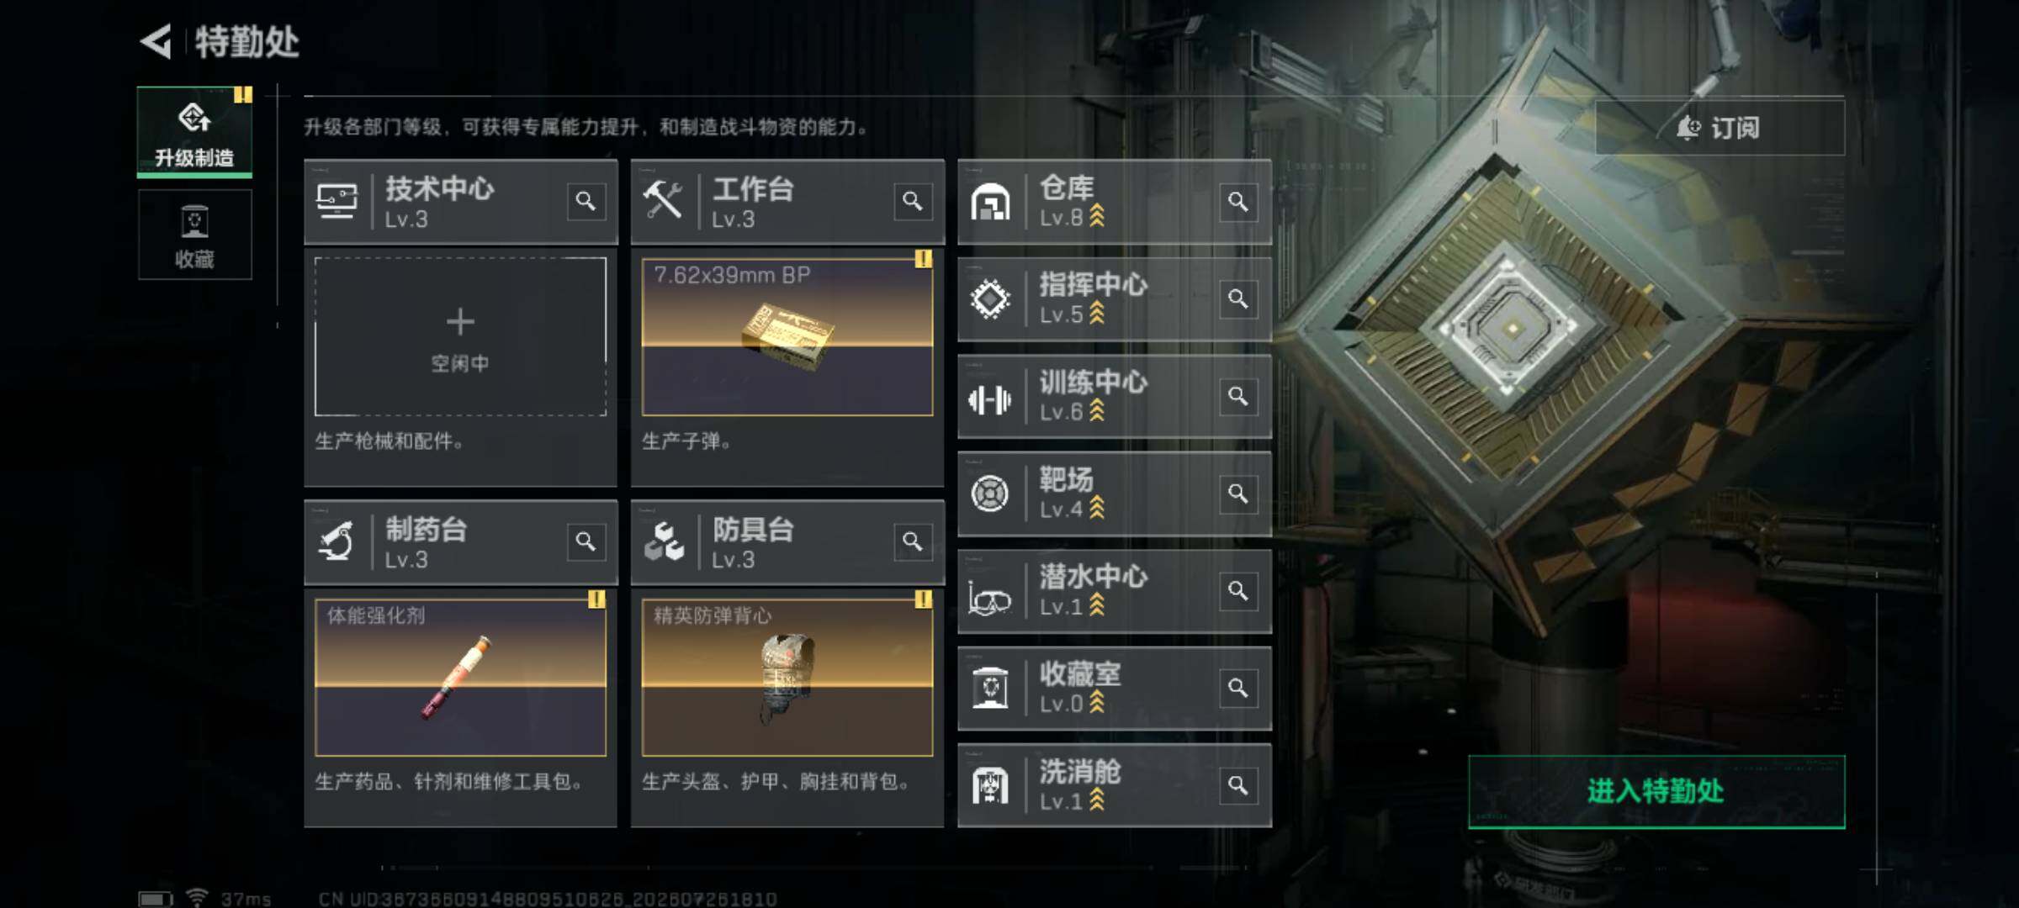Click the magnifier icon for 洗消舱
The image size is (2019, 908).
click(x=1238, y=785)
